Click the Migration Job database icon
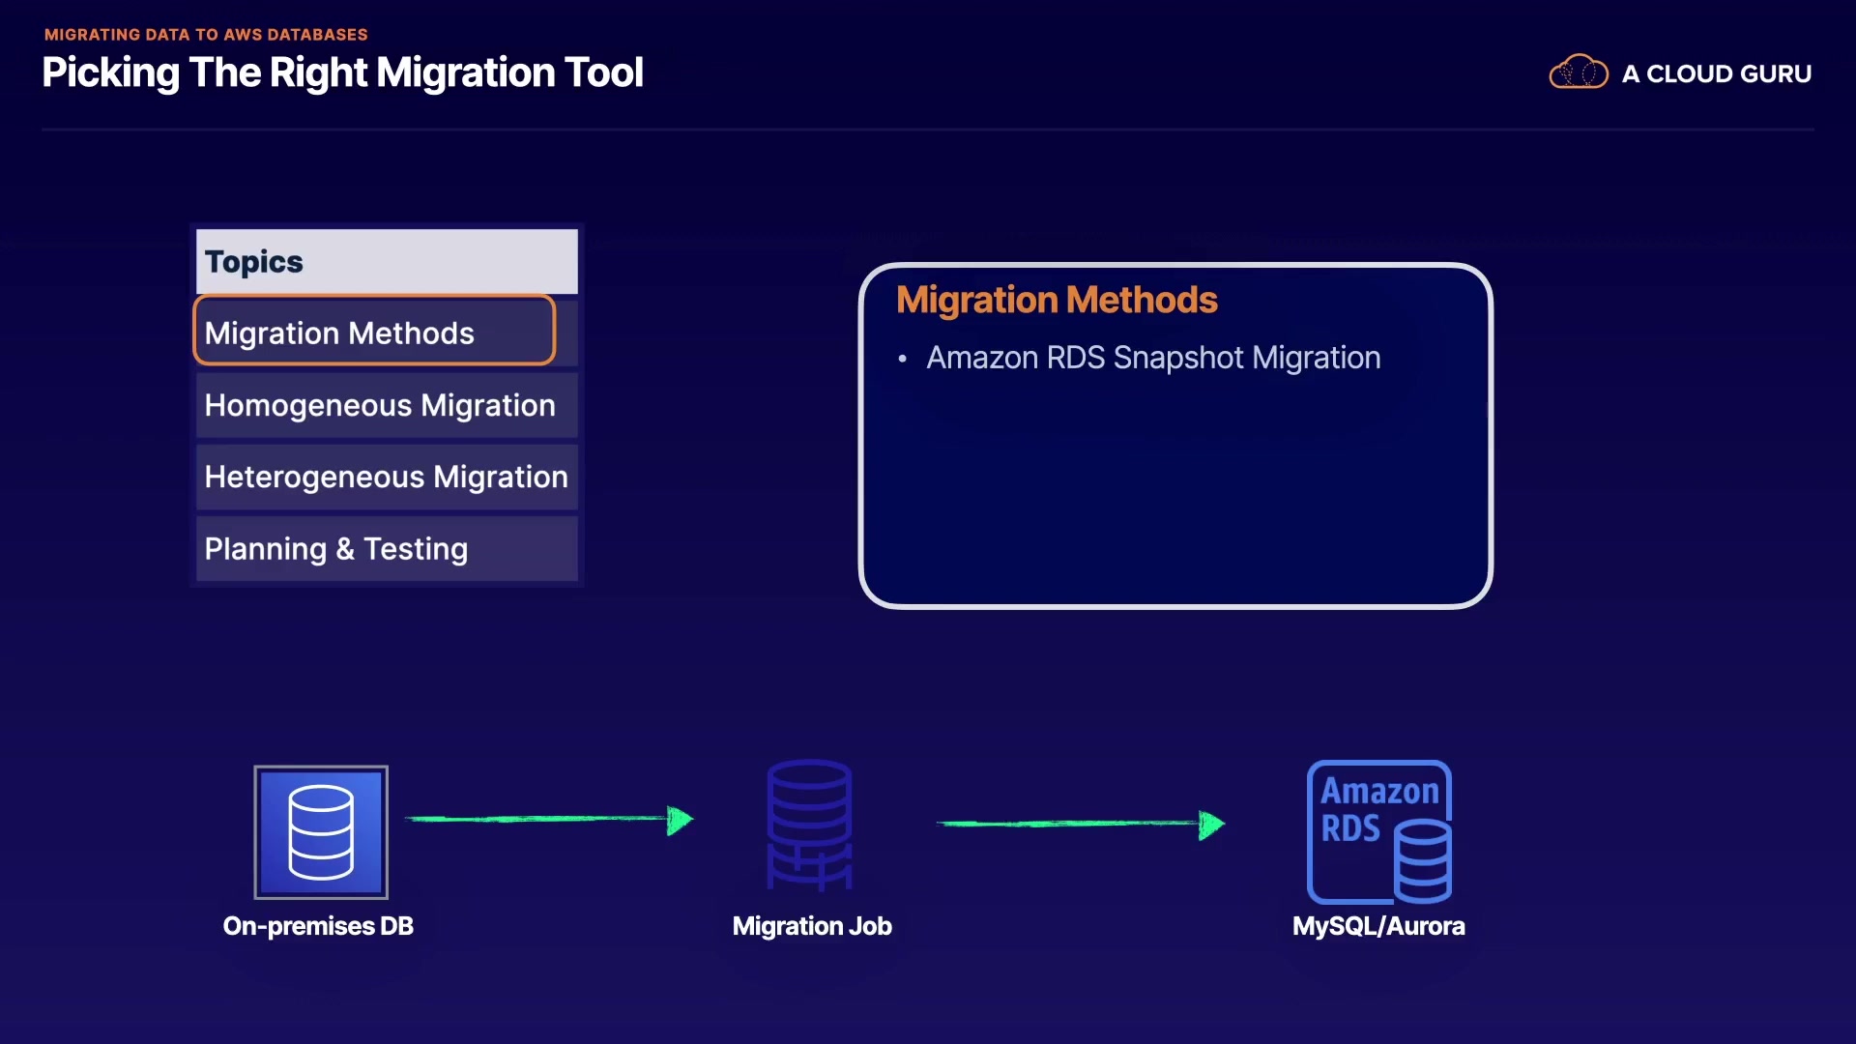The width and height of the screenshot is (1856, 1044). pyautogui.click(x=809, y=825)
